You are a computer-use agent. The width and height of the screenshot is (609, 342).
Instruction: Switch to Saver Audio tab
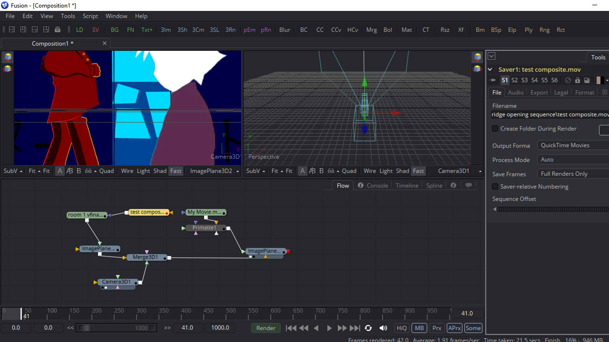516,93
